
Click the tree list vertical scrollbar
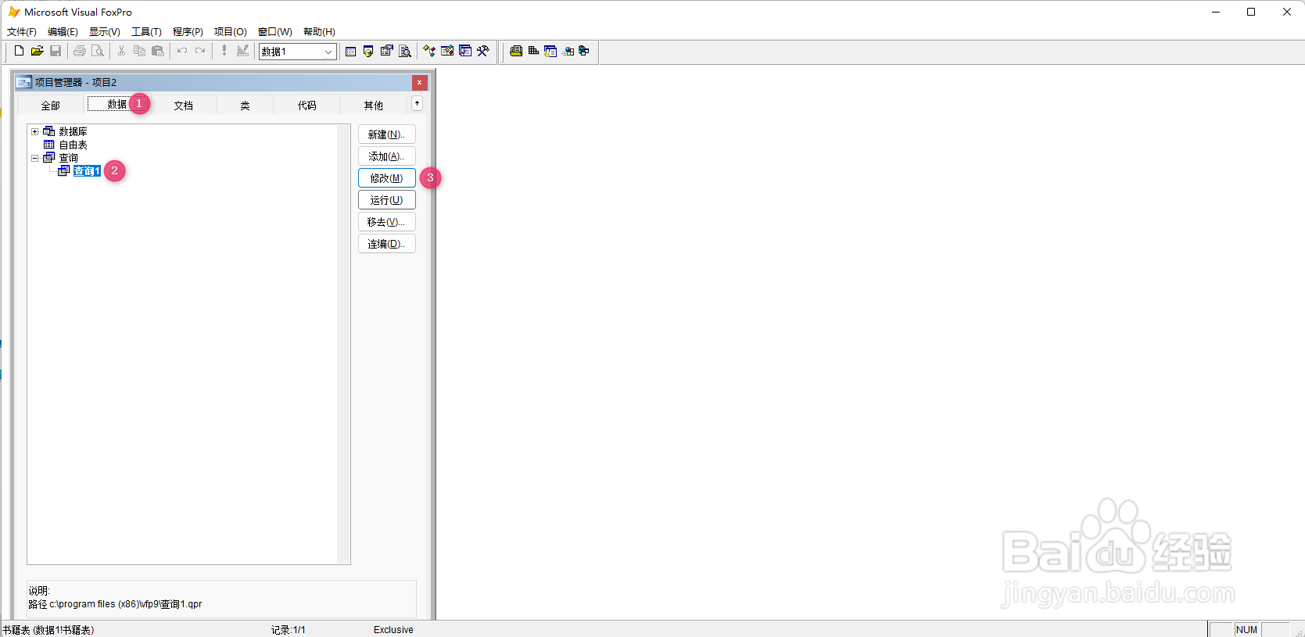pyautogui.click(x=343, y=344)
